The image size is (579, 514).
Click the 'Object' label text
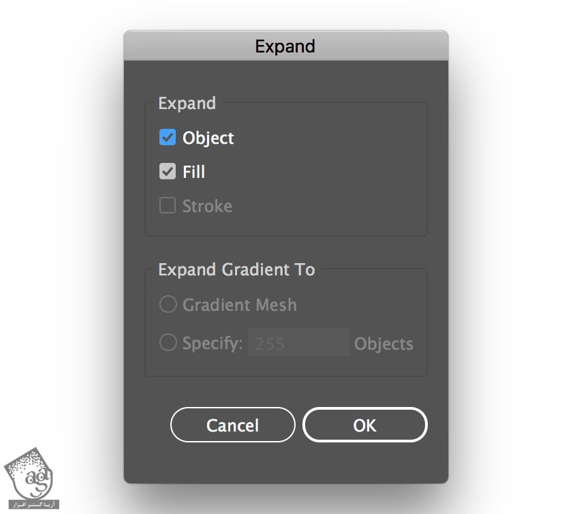pos(208,138)
